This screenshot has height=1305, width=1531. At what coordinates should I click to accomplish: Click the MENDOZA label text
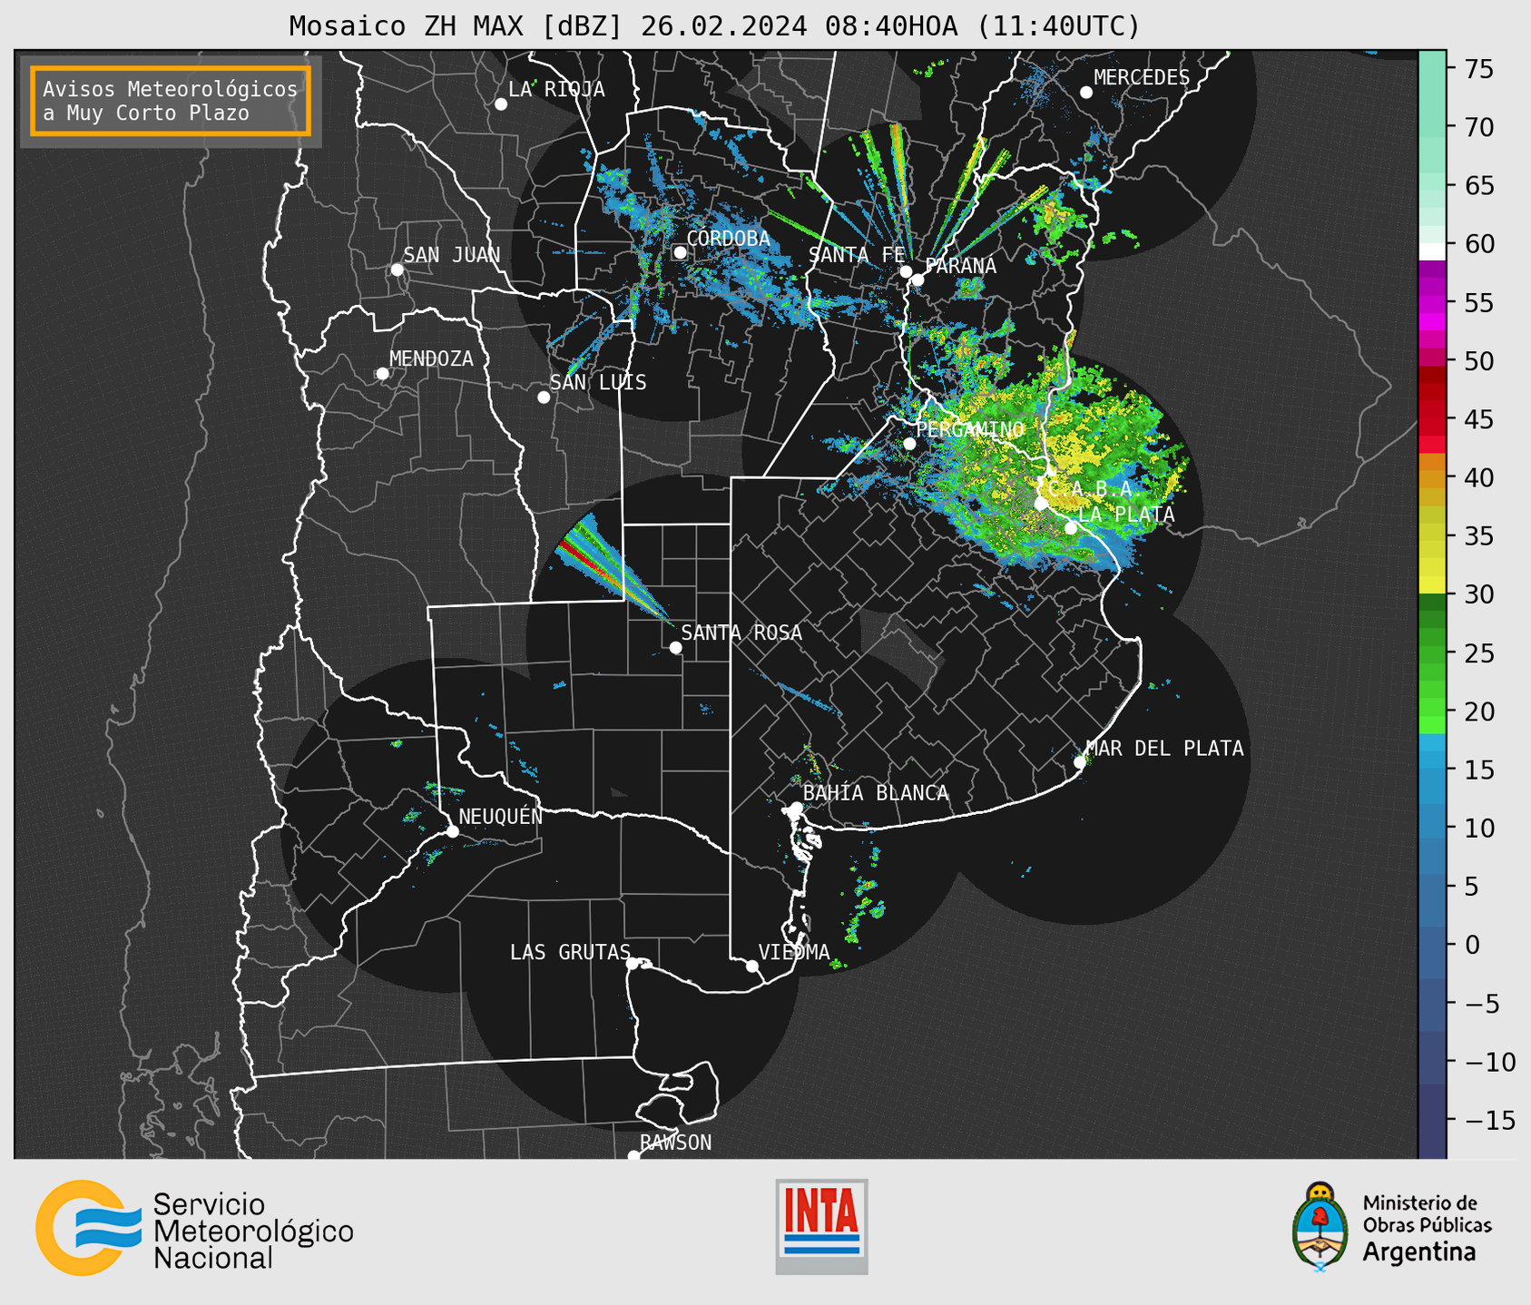coord(432,358)
